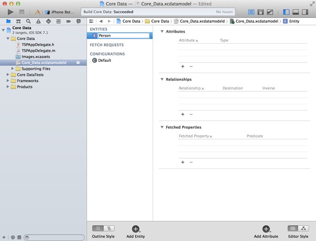Sort by Attribute column header
316x241 pixels.
click(x=188, y=41)
